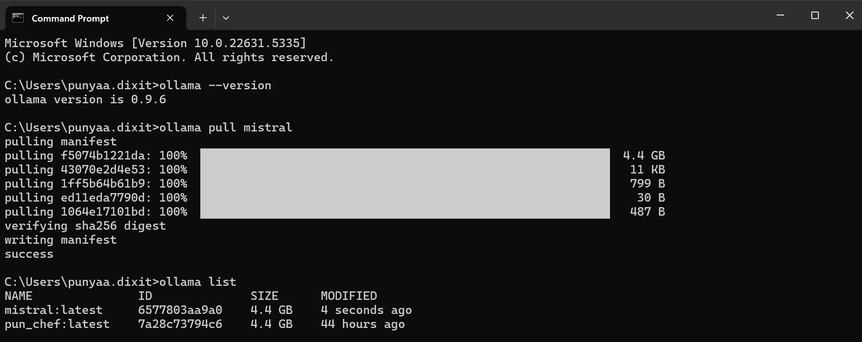Maximize the terminal window
The image size is (862, 342).
click(x=815, y=16)
